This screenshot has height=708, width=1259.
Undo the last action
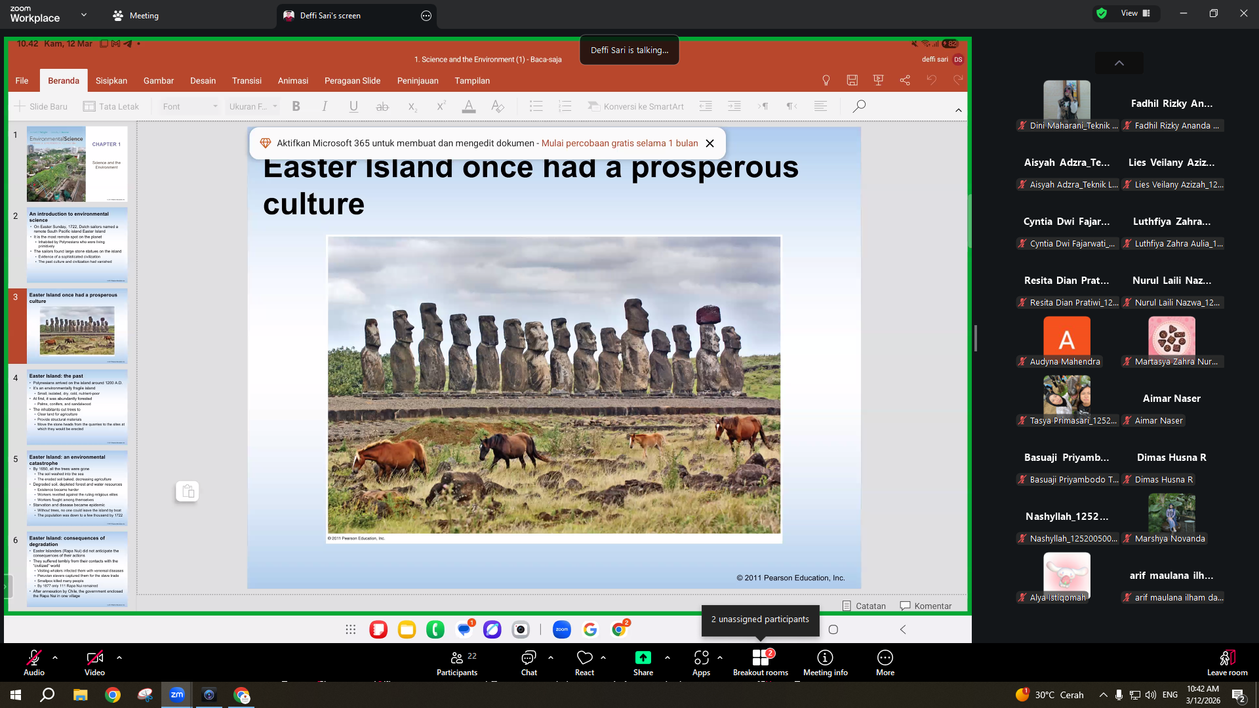[x=931, y=80]
